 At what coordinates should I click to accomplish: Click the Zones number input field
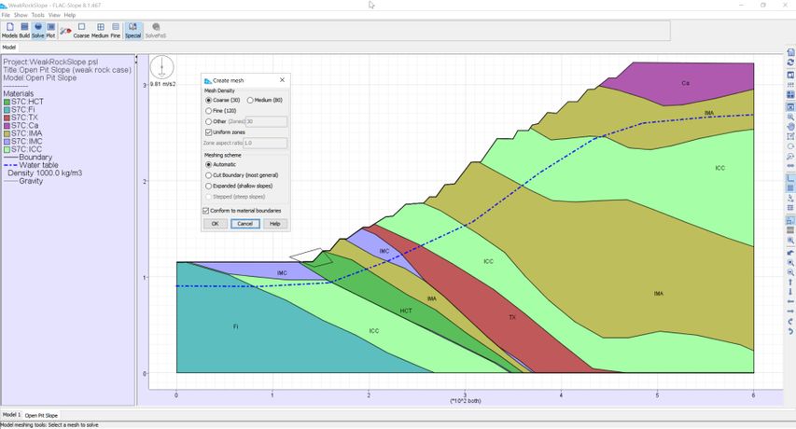[266, 121]
